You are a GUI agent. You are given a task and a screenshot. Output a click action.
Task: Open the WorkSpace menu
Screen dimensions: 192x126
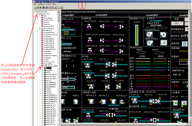point(41,4)
